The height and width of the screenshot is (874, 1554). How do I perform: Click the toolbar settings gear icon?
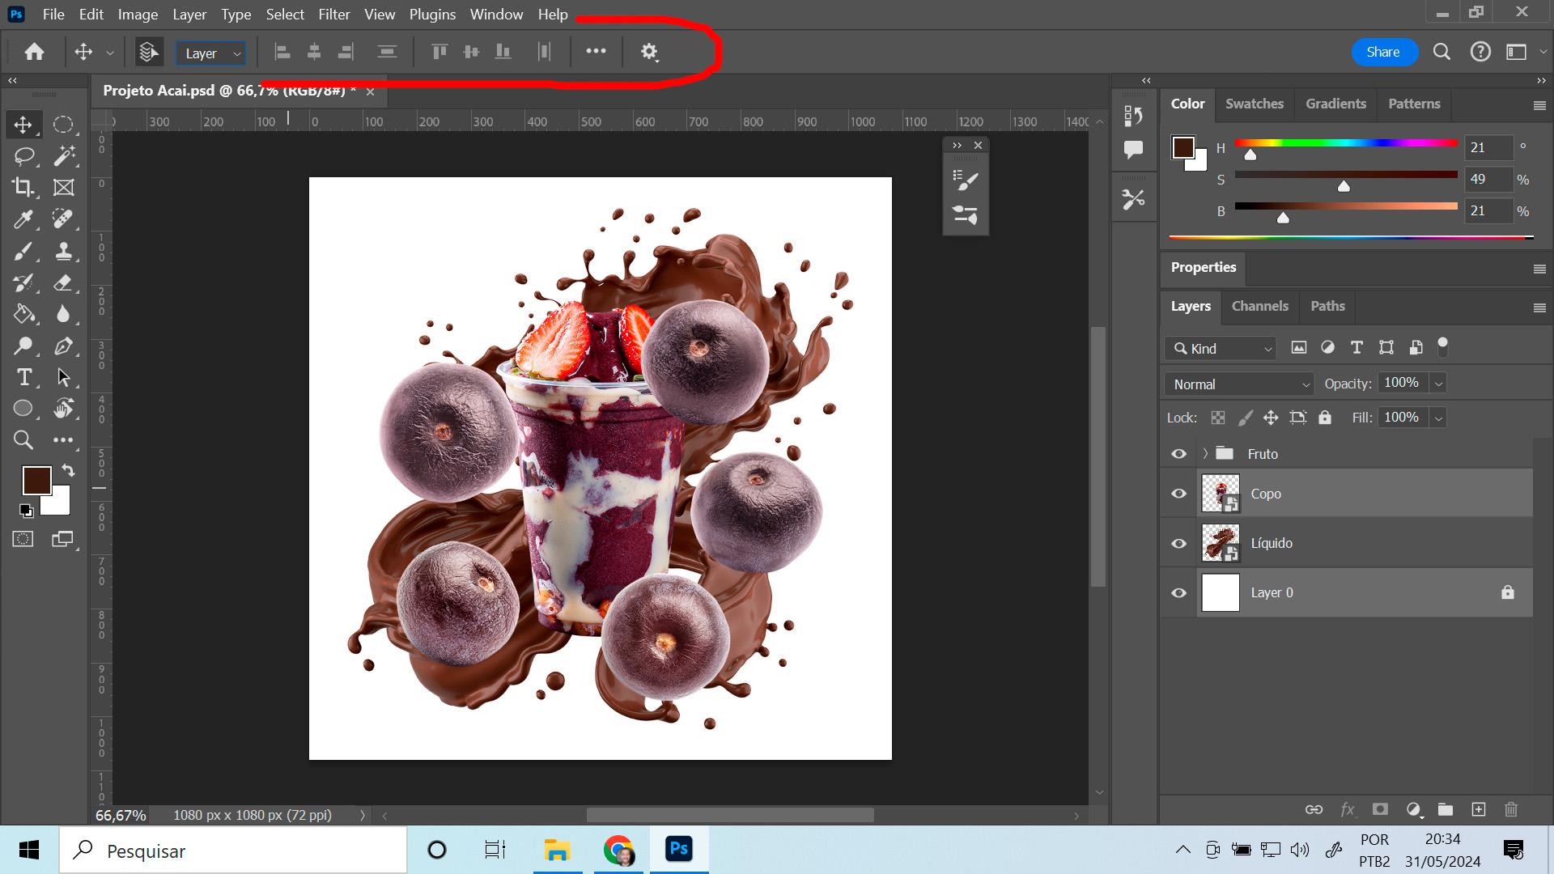point(647,51)
